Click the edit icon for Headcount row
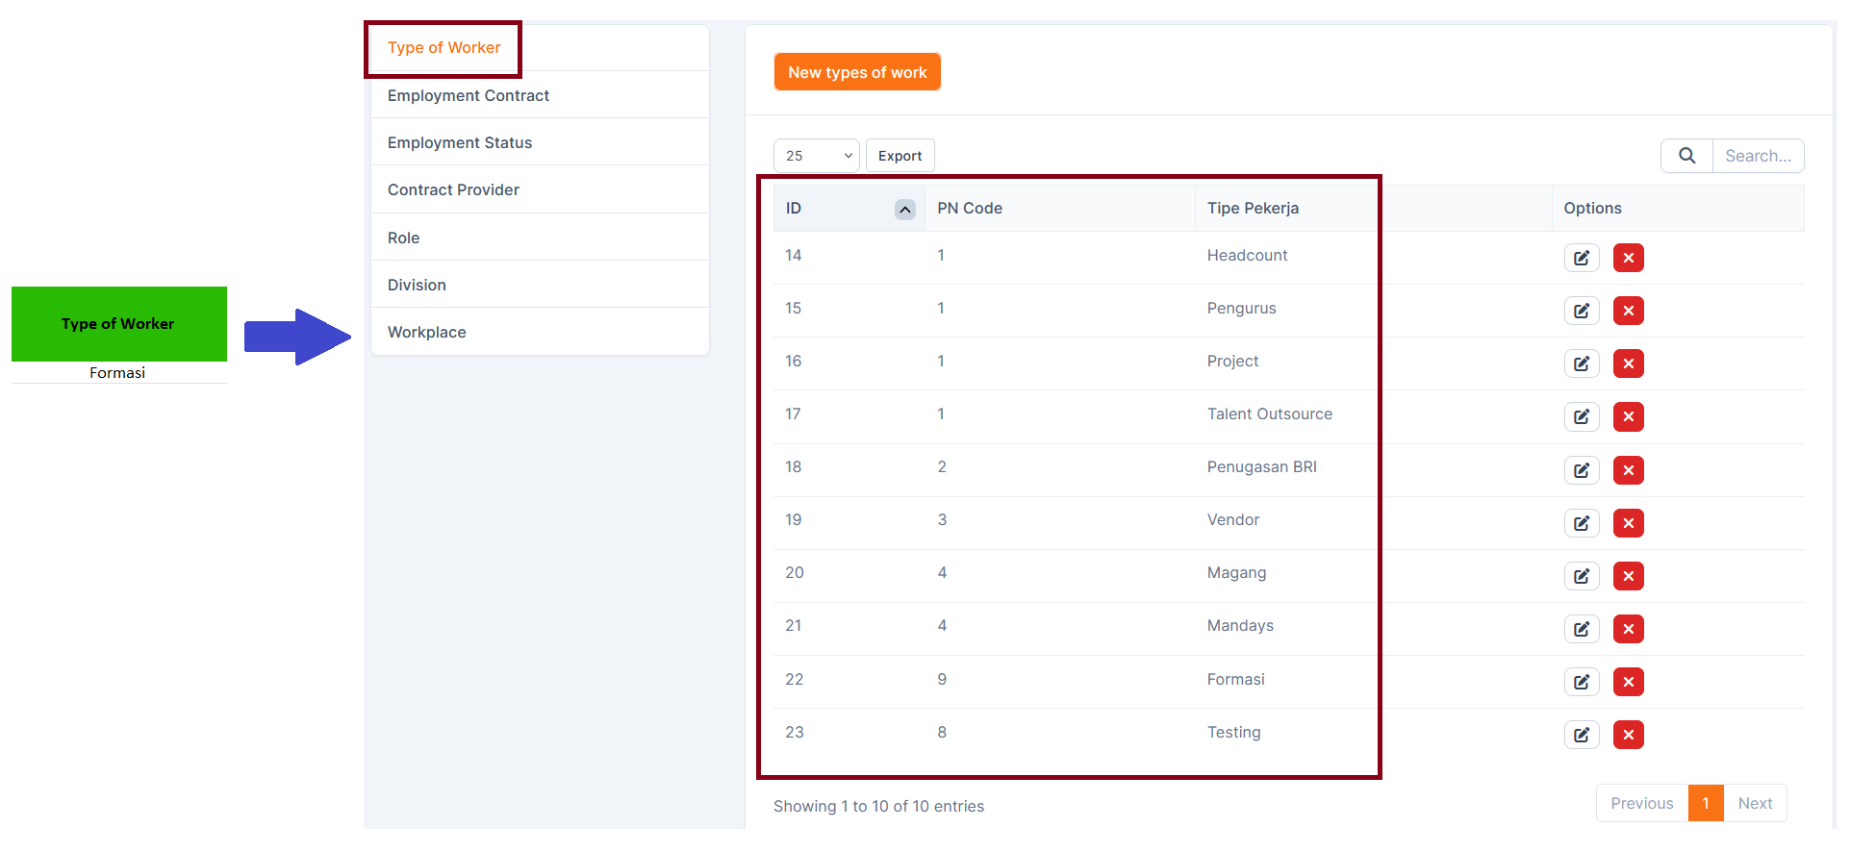1850x852 pixels. pos(1581,258)
